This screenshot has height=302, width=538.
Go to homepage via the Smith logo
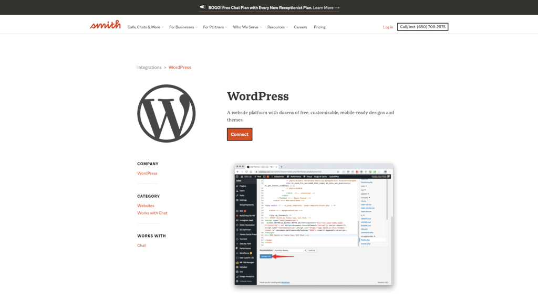pyautogui.click(x=105, y=25)
